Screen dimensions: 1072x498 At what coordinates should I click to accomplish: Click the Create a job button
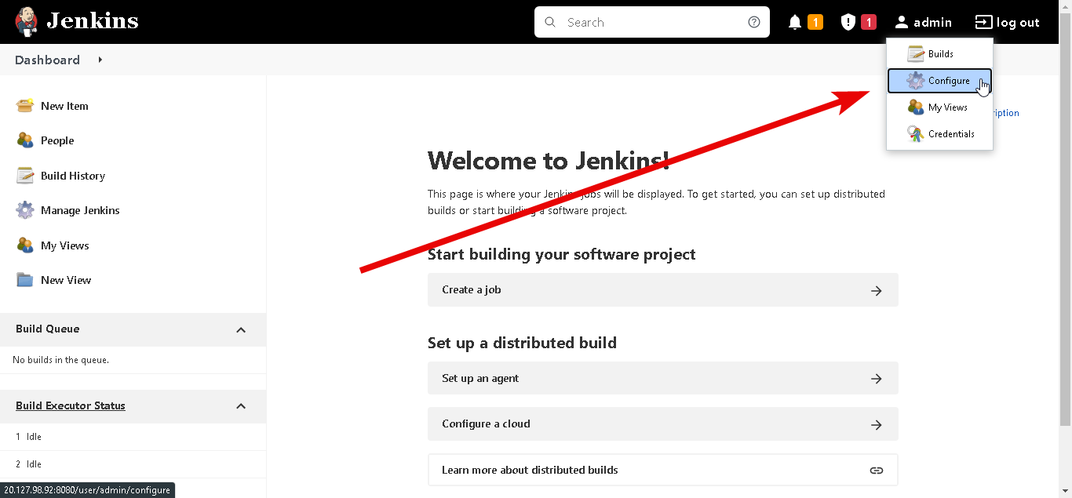pyautogui.click(x=663, y=290)
